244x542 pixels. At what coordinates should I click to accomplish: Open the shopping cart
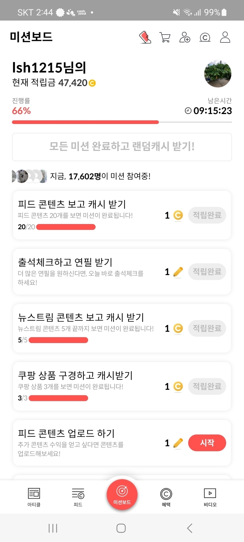[165, 37]
